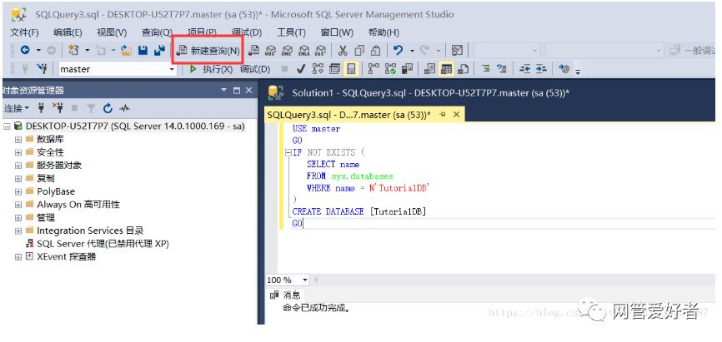Collapse the DESKTOP-U52T7P7 server node

tap(7, 126)
